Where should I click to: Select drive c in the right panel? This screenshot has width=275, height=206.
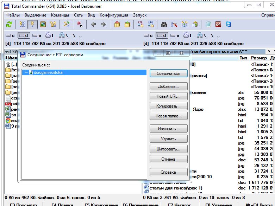tap(148, 36)
